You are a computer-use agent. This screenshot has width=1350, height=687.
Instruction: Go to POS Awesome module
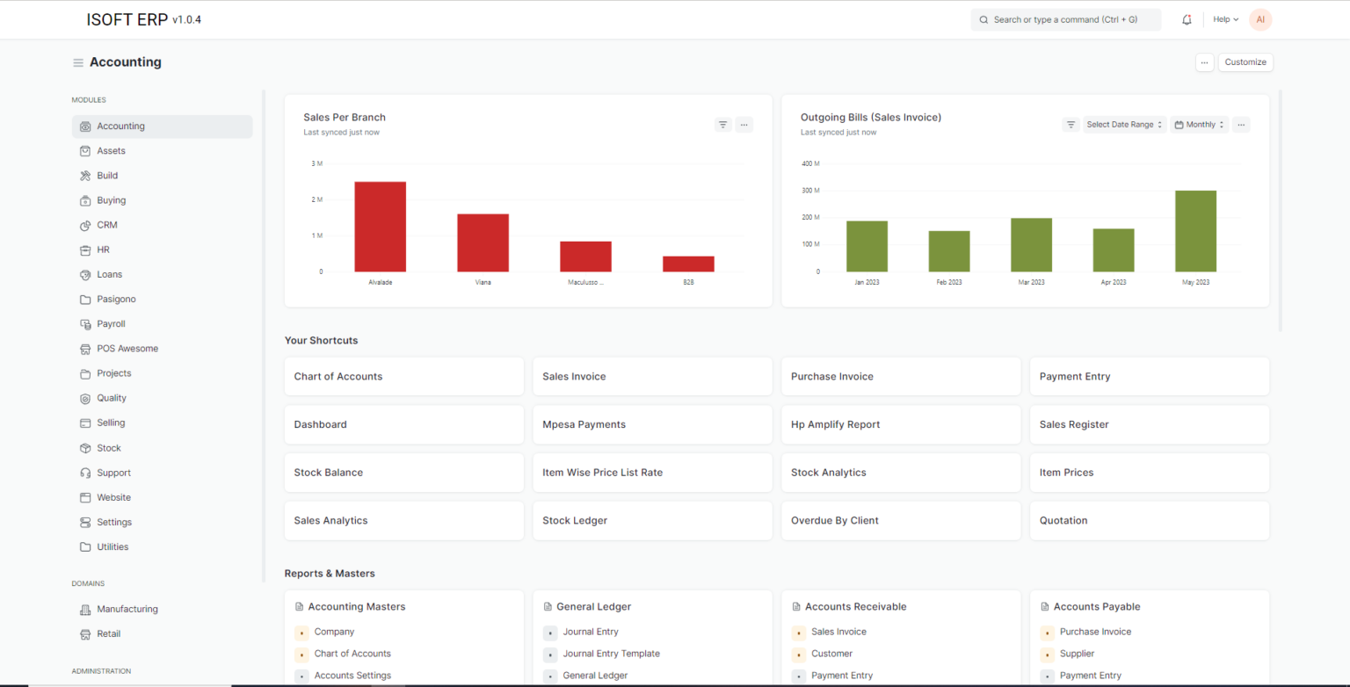[127, 349]
